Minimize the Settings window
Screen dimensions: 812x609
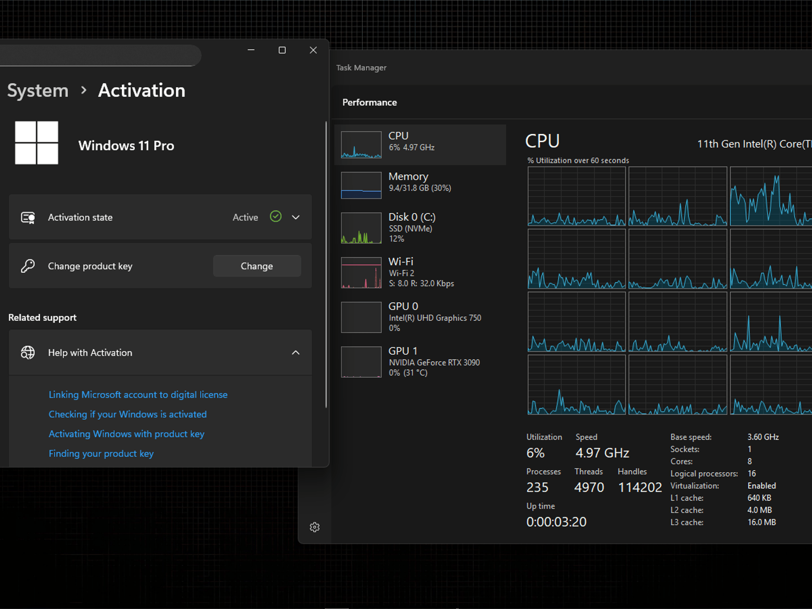pos(251,50)
